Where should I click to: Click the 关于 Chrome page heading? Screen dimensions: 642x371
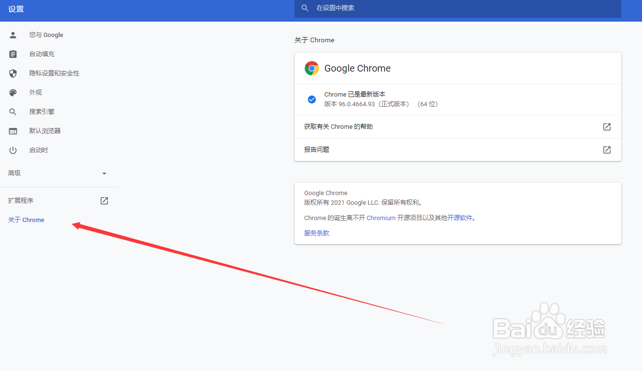(x=314, y=40)
